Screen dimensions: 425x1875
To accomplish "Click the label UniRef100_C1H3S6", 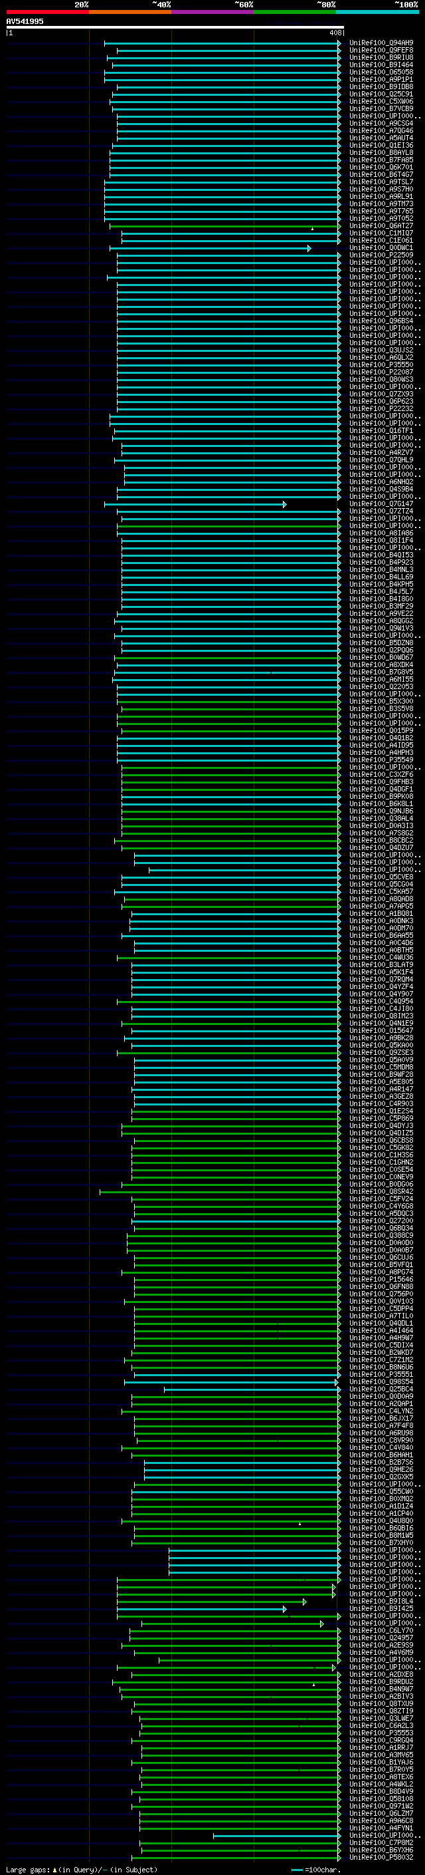I will click(381, 1155).
